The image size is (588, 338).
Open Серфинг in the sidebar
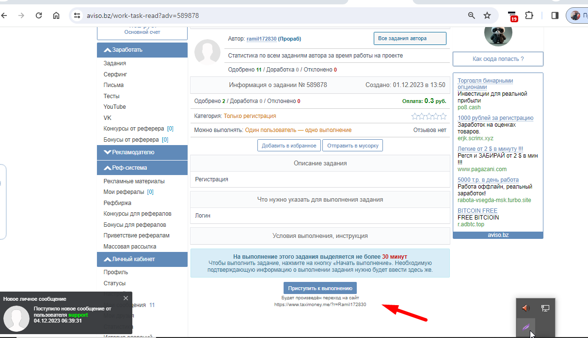point(115,74)
